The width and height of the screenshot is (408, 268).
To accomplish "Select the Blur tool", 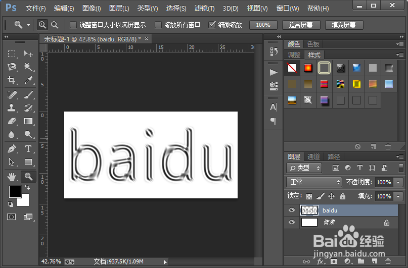I will pos(12,134).
